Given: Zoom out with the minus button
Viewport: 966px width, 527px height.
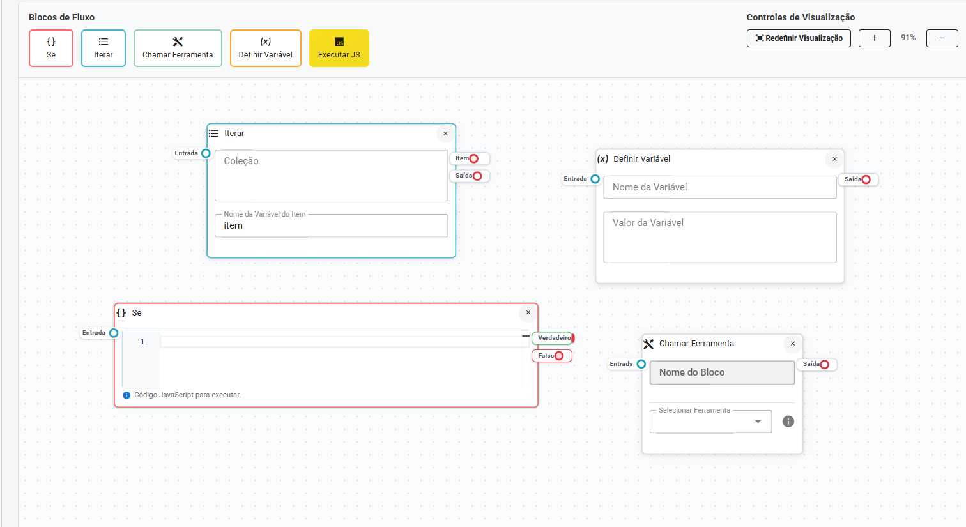Looking at the screenshot, I should pos(942,38).
